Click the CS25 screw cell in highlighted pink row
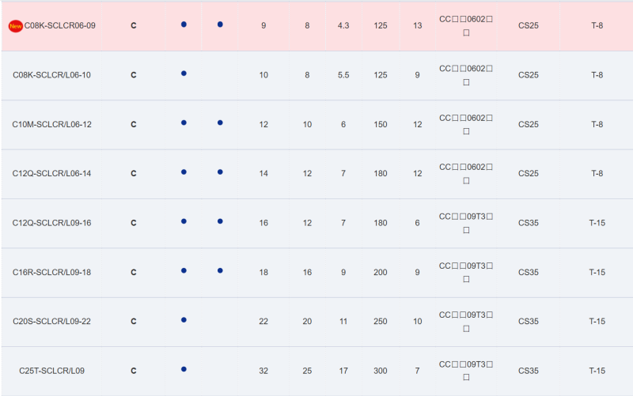The width and height of the screenshot is (633, 396). coord(529,26)
